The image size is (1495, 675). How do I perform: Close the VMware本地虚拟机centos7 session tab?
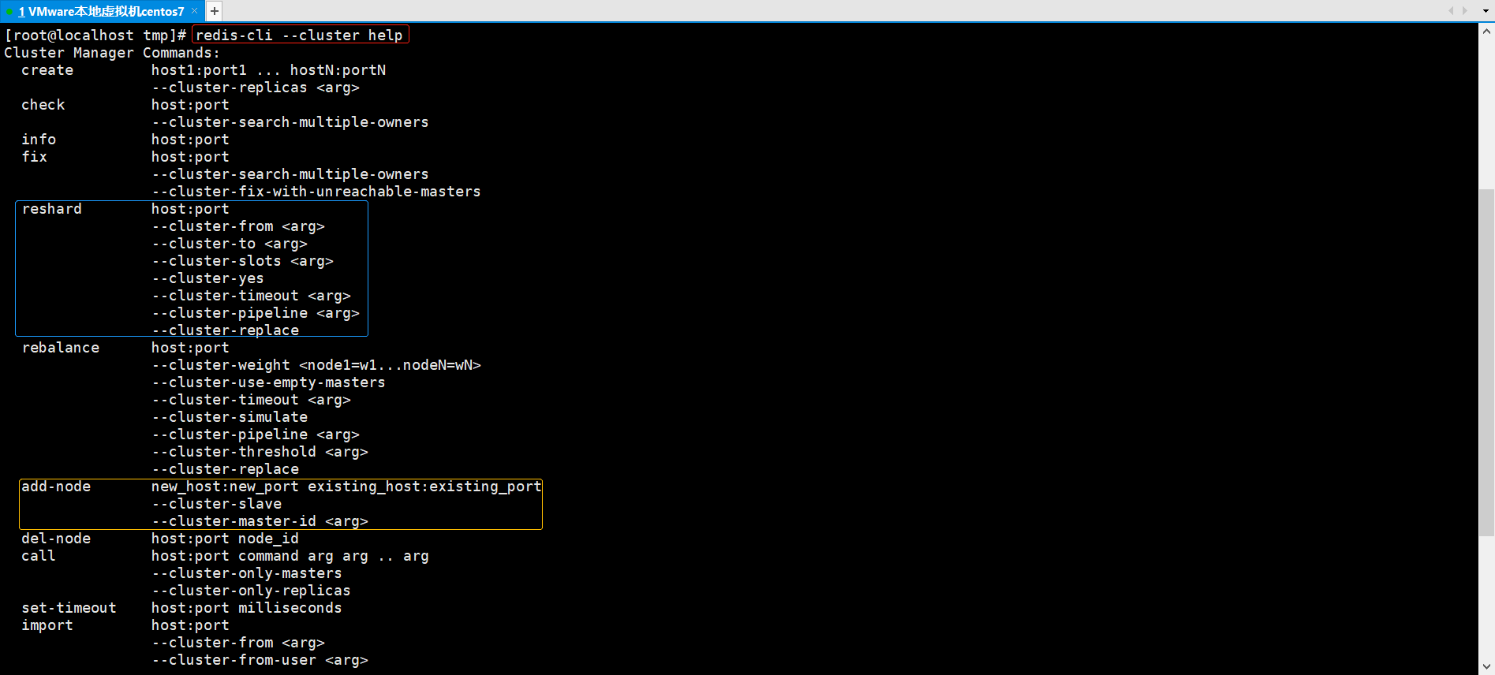(x=195, y=11)
